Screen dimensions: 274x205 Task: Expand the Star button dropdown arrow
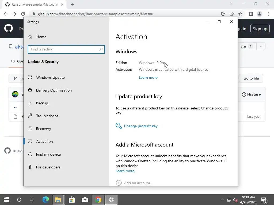pyautogui.click(x=261, y=46)
